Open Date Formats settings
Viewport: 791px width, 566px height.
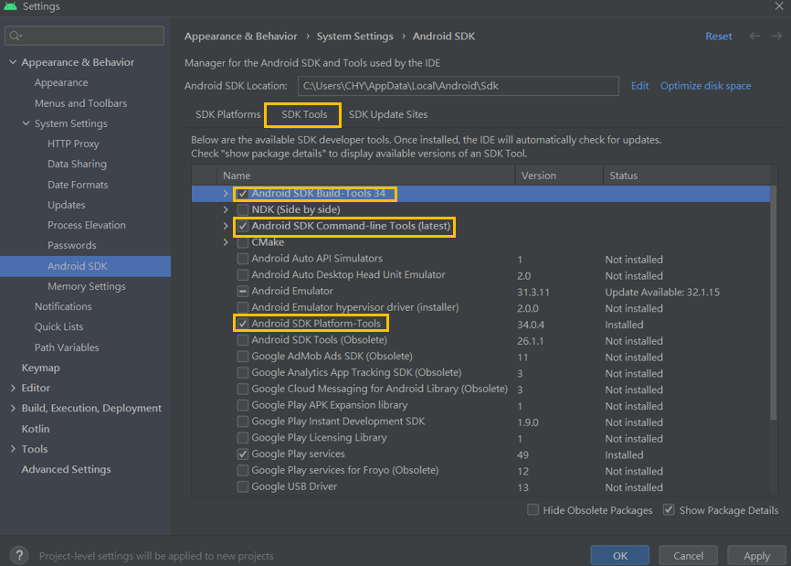coord(78,185)
